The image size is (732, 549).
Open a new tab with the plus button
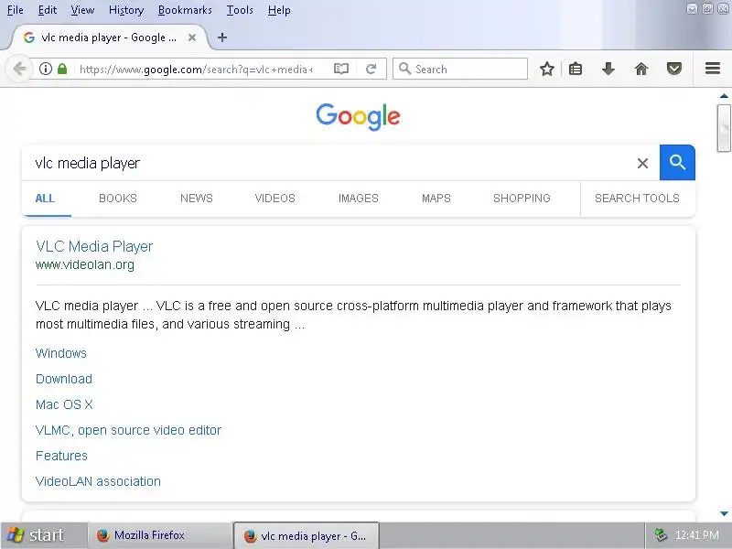tap(222, 38)
